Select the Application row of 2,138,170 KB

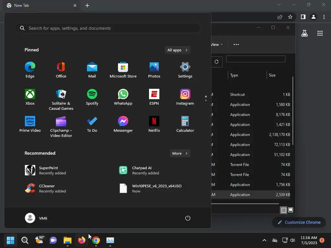pos(251,135)
